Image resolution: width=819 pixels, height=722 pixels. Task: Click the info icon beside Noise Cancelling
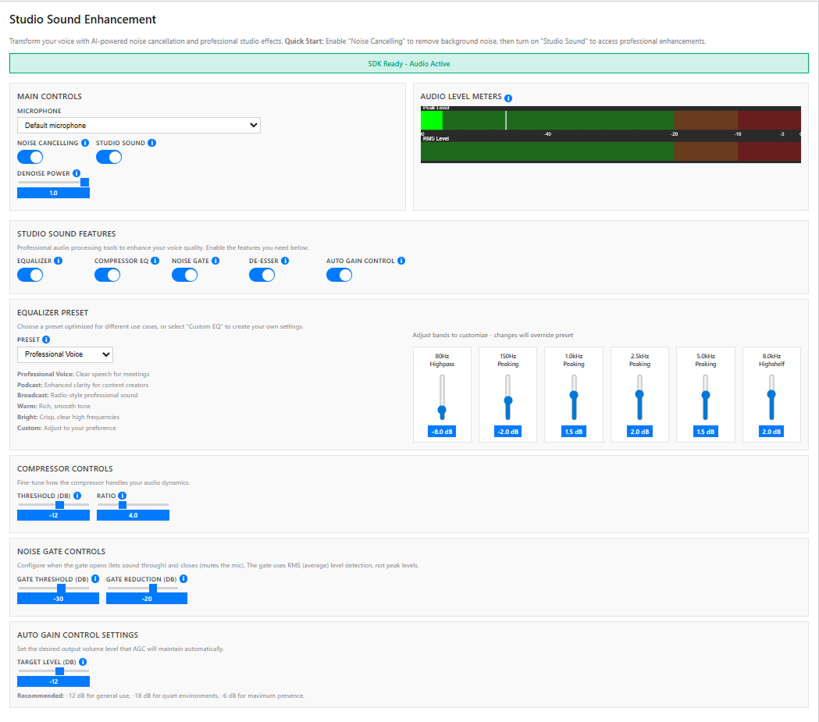click(84, 143)
